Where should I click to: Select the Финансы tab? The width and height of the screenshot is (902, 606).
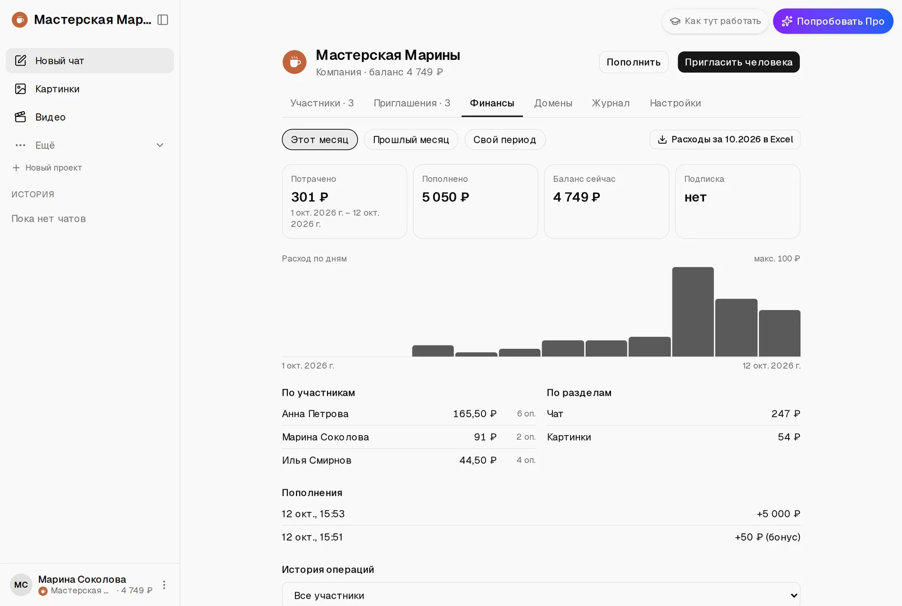492,103
